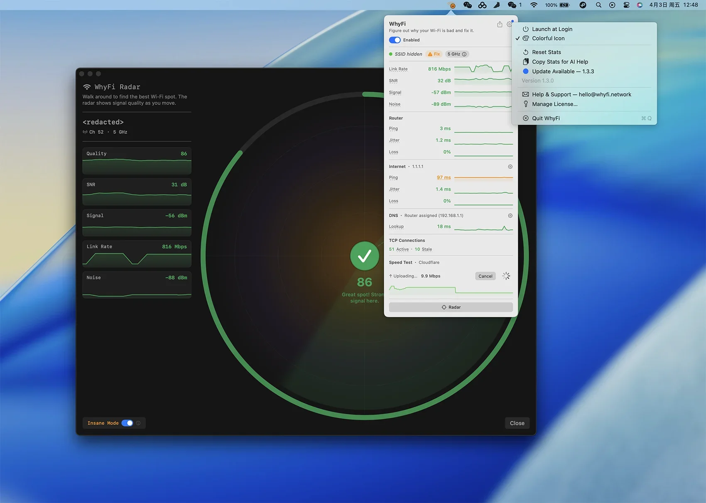
Task: Enable Launch at Login
Action: 552,29
